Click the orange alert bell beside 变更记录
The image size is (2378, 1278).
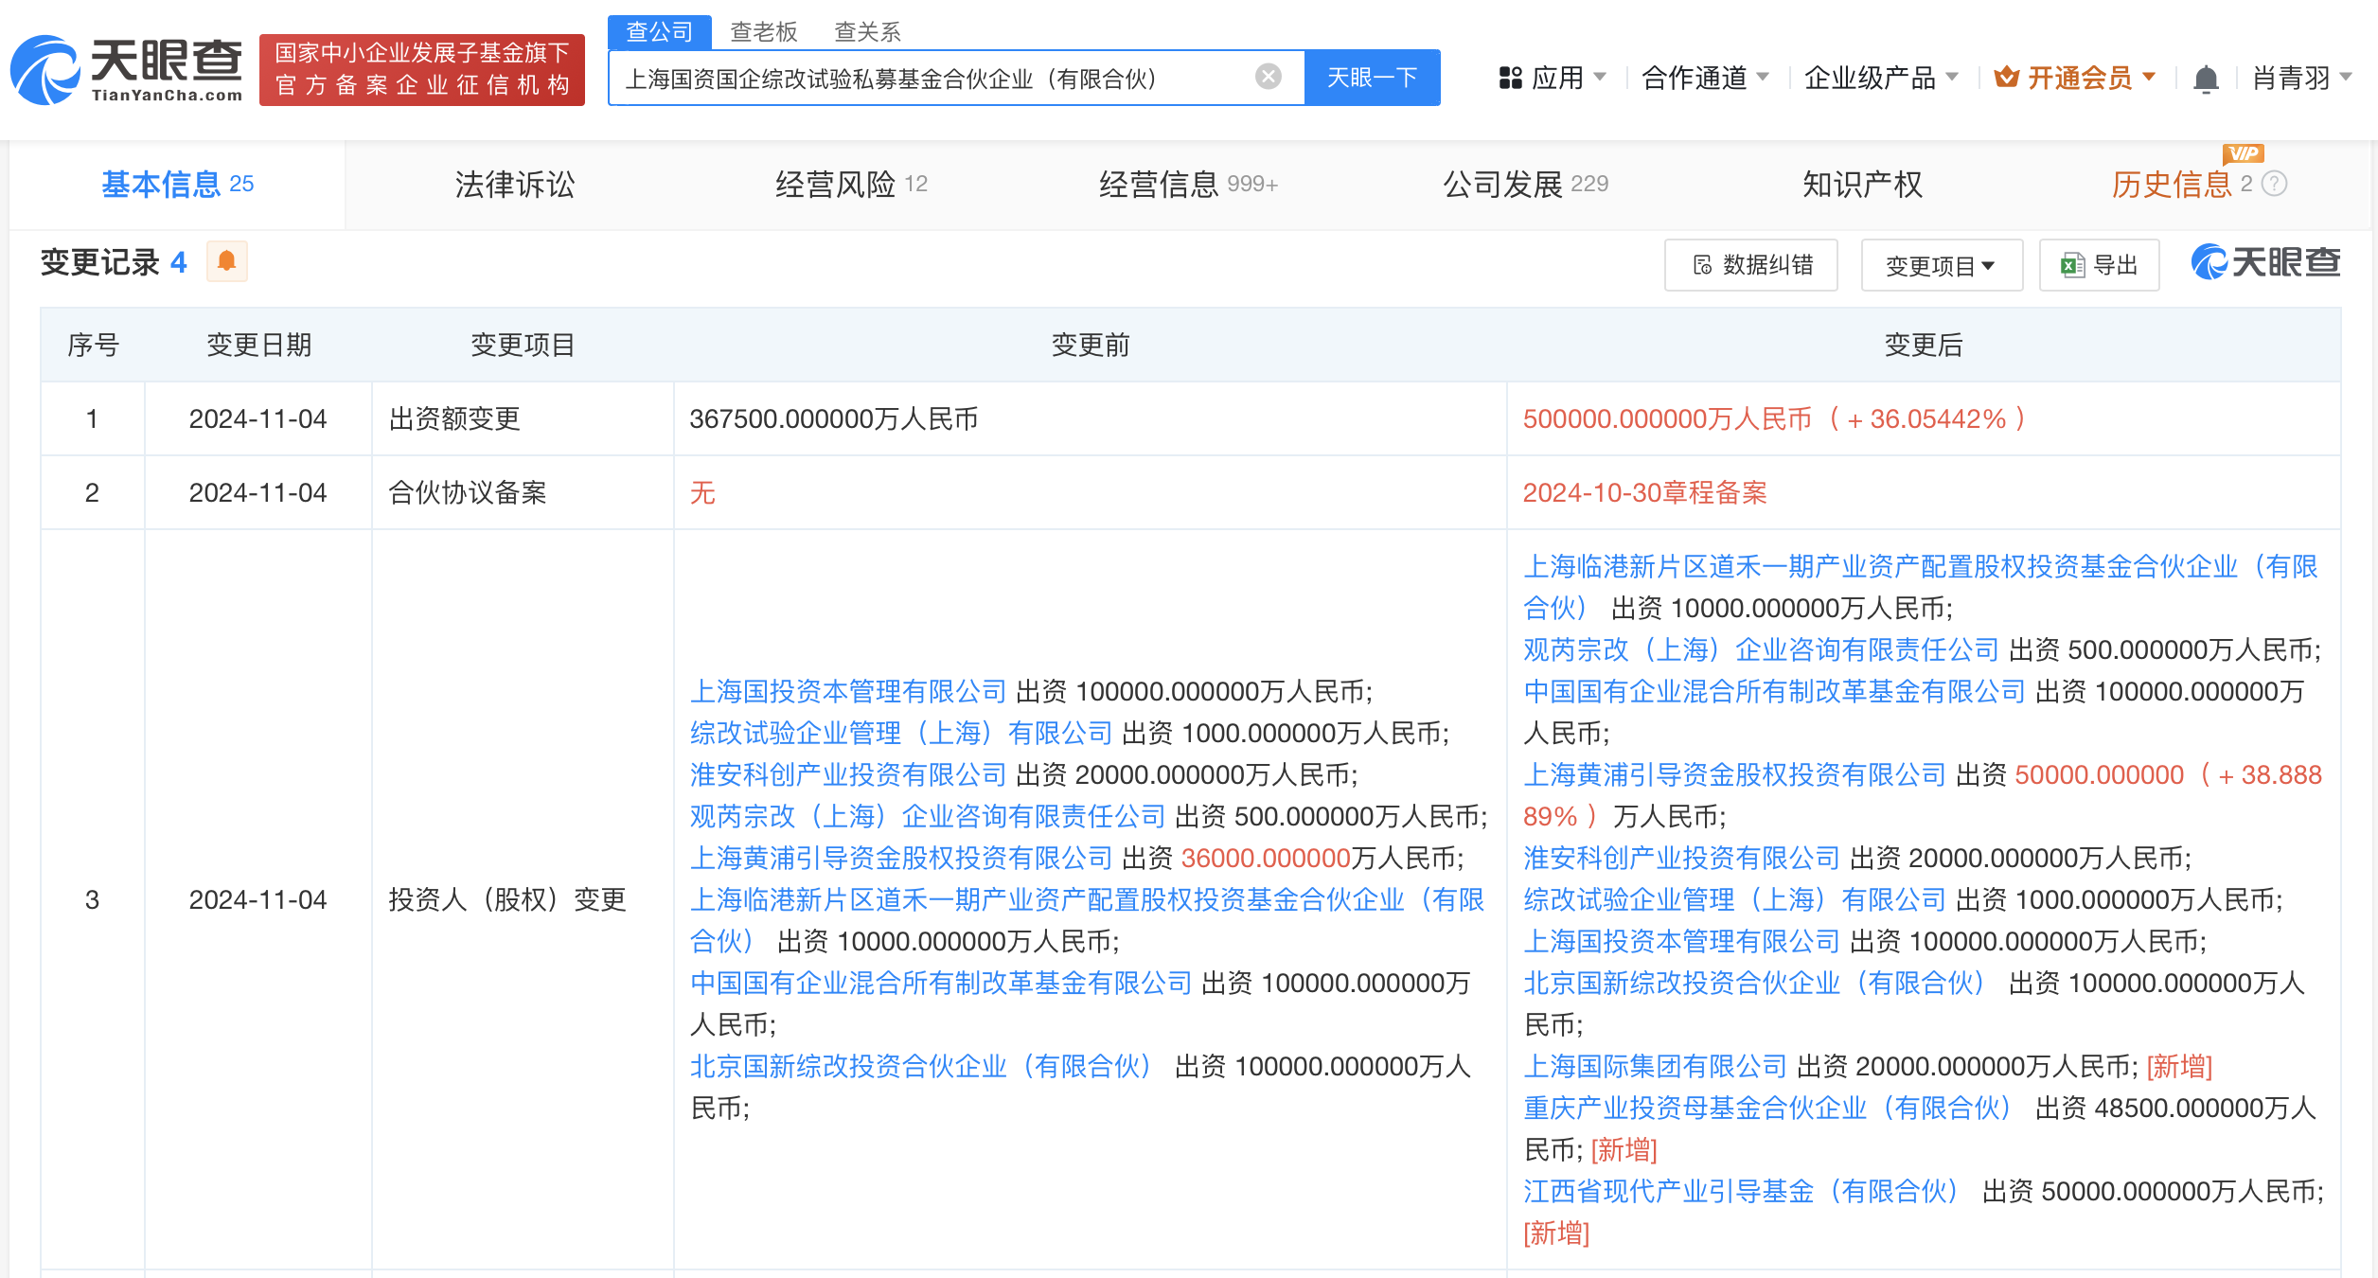pyautogui.click(x=227, y=262)
